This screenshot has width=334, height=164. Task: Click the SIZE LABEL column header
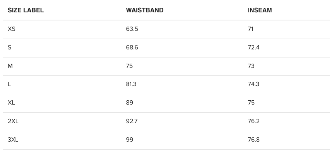(26, 10)
